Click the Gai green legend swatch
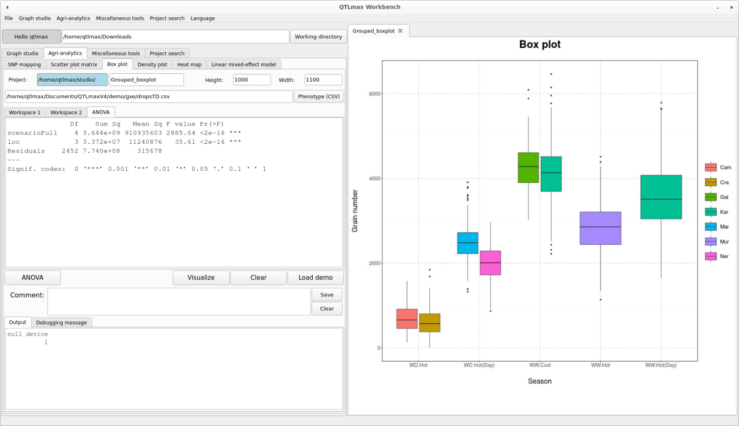The width and height of the screenshot is (739, 426). click(x=711, y=197)
